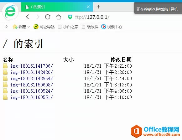Click the '/ 的索引' page heading

23,44
